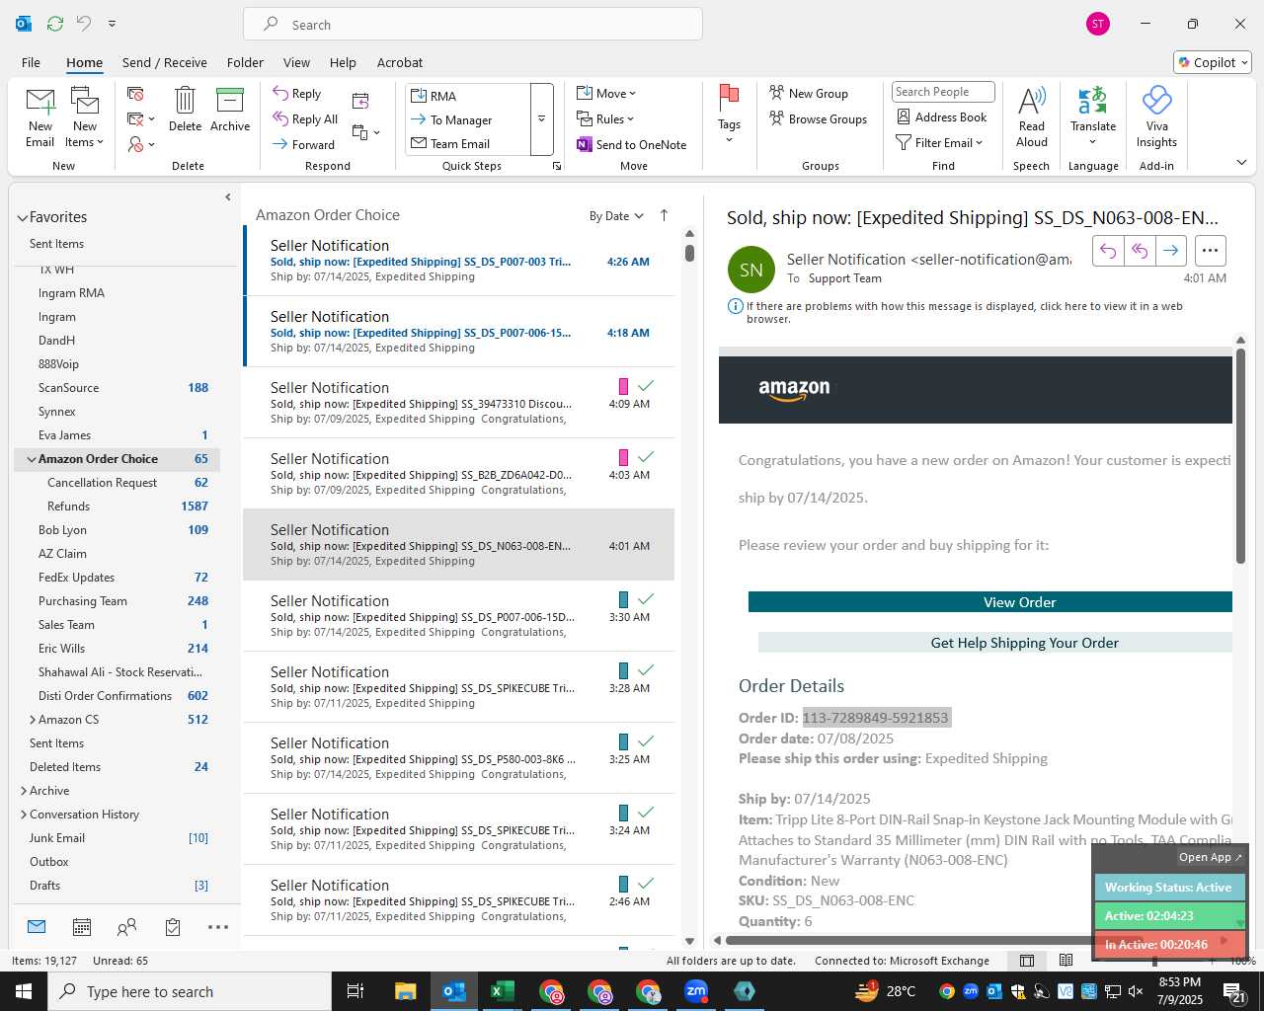Click Reply All in the ribbon
This screenshot has height=1011, width=1264.
pos(305,119)
